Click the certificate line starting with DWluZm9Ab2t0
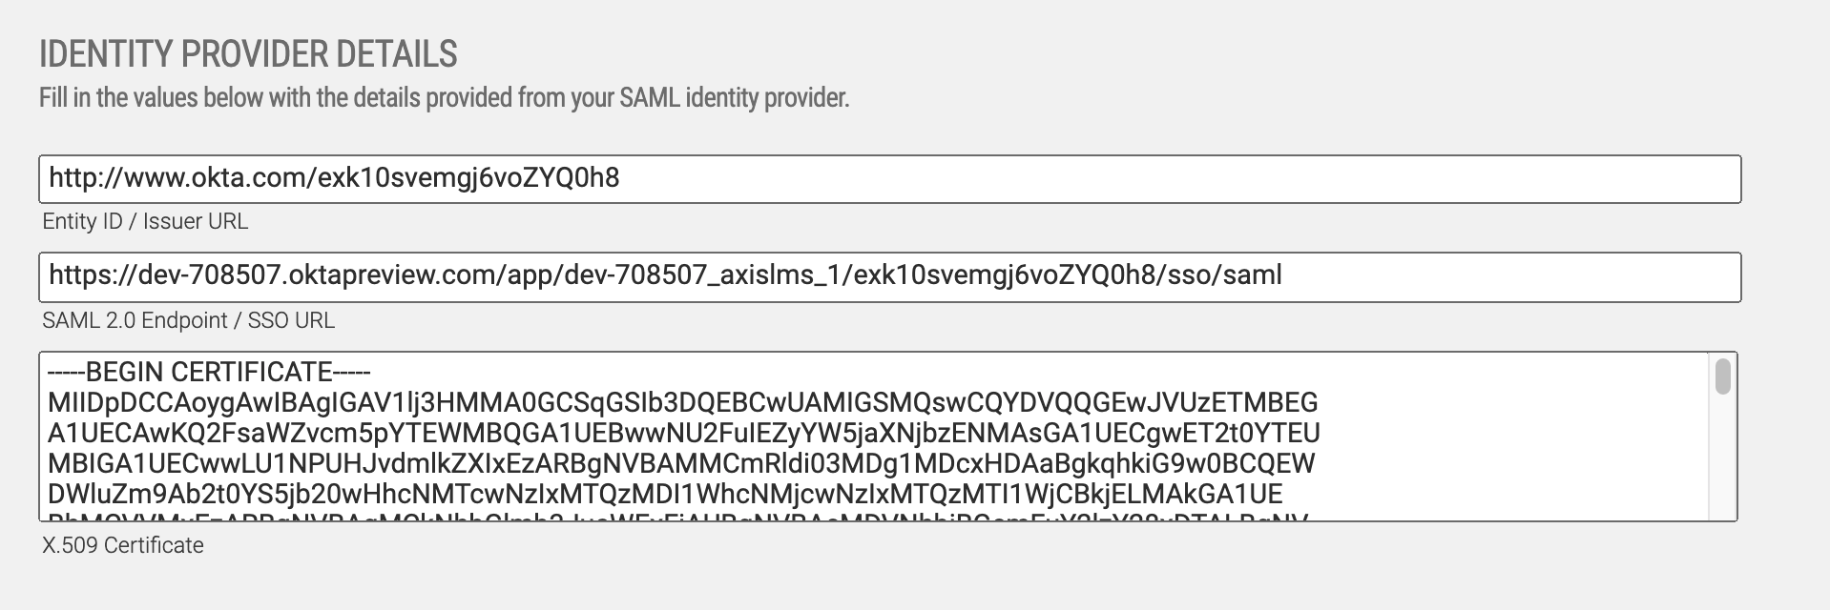 coord(665,494)
